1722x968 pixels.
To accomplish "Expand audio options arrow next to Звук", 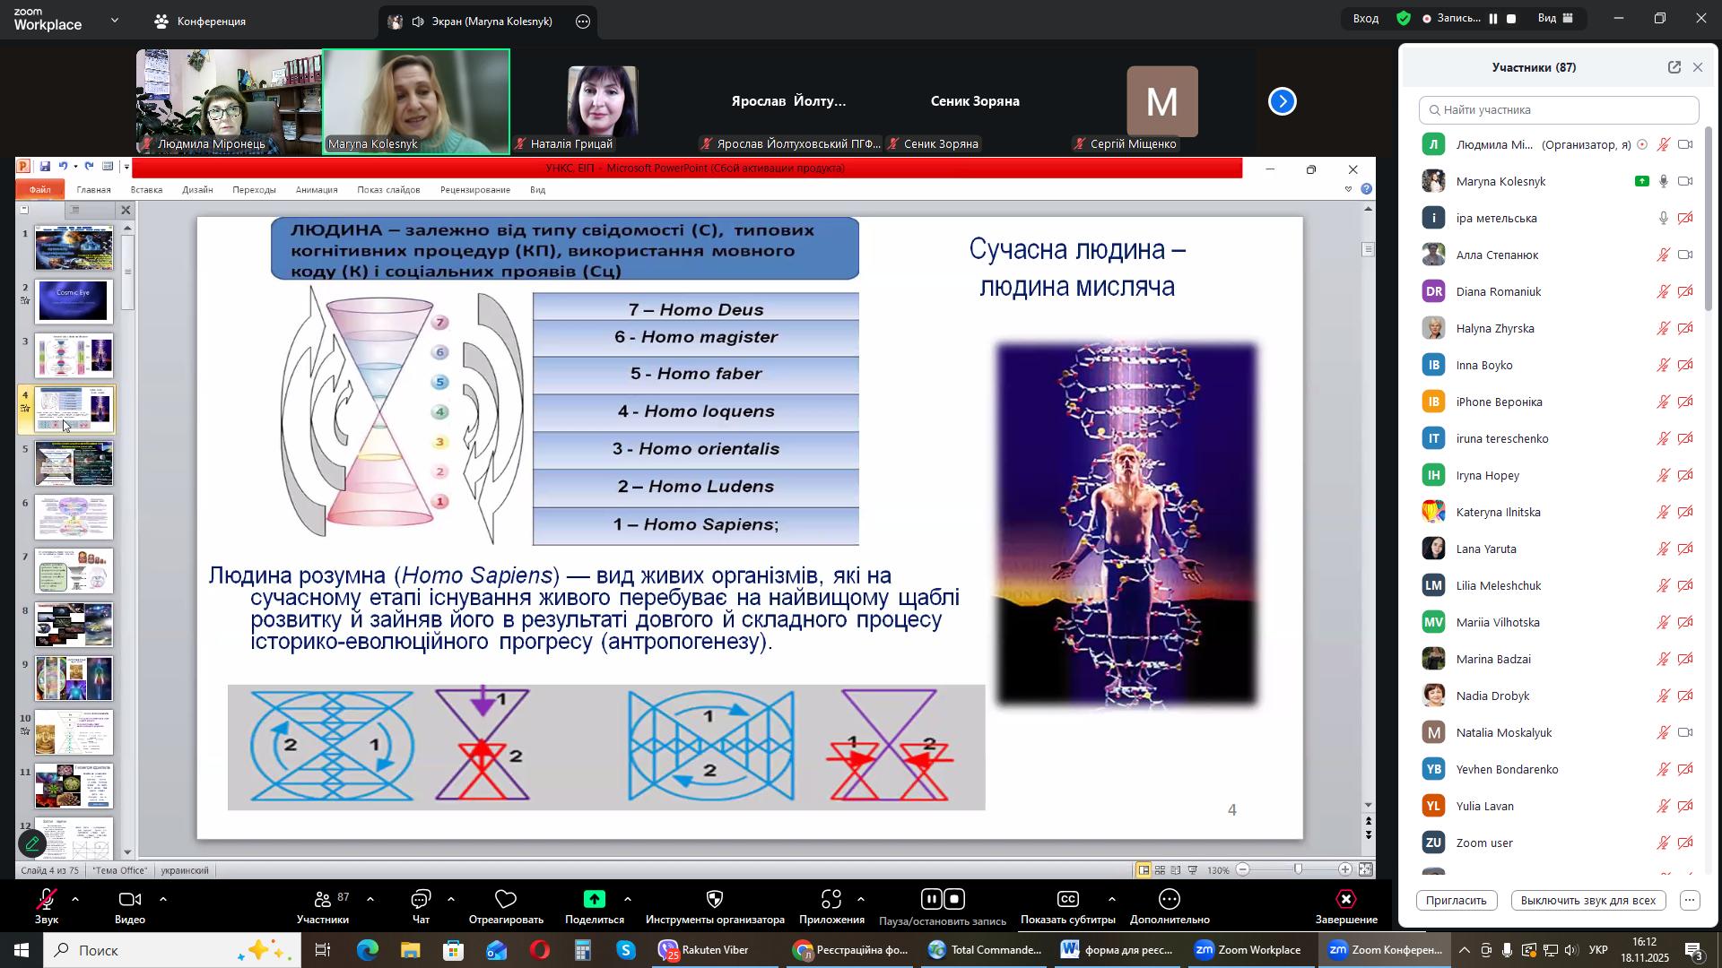I will coord(75,899).
